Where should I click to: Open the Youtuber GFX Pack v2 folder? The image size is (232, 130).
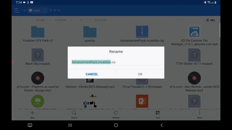pos(38,32)
